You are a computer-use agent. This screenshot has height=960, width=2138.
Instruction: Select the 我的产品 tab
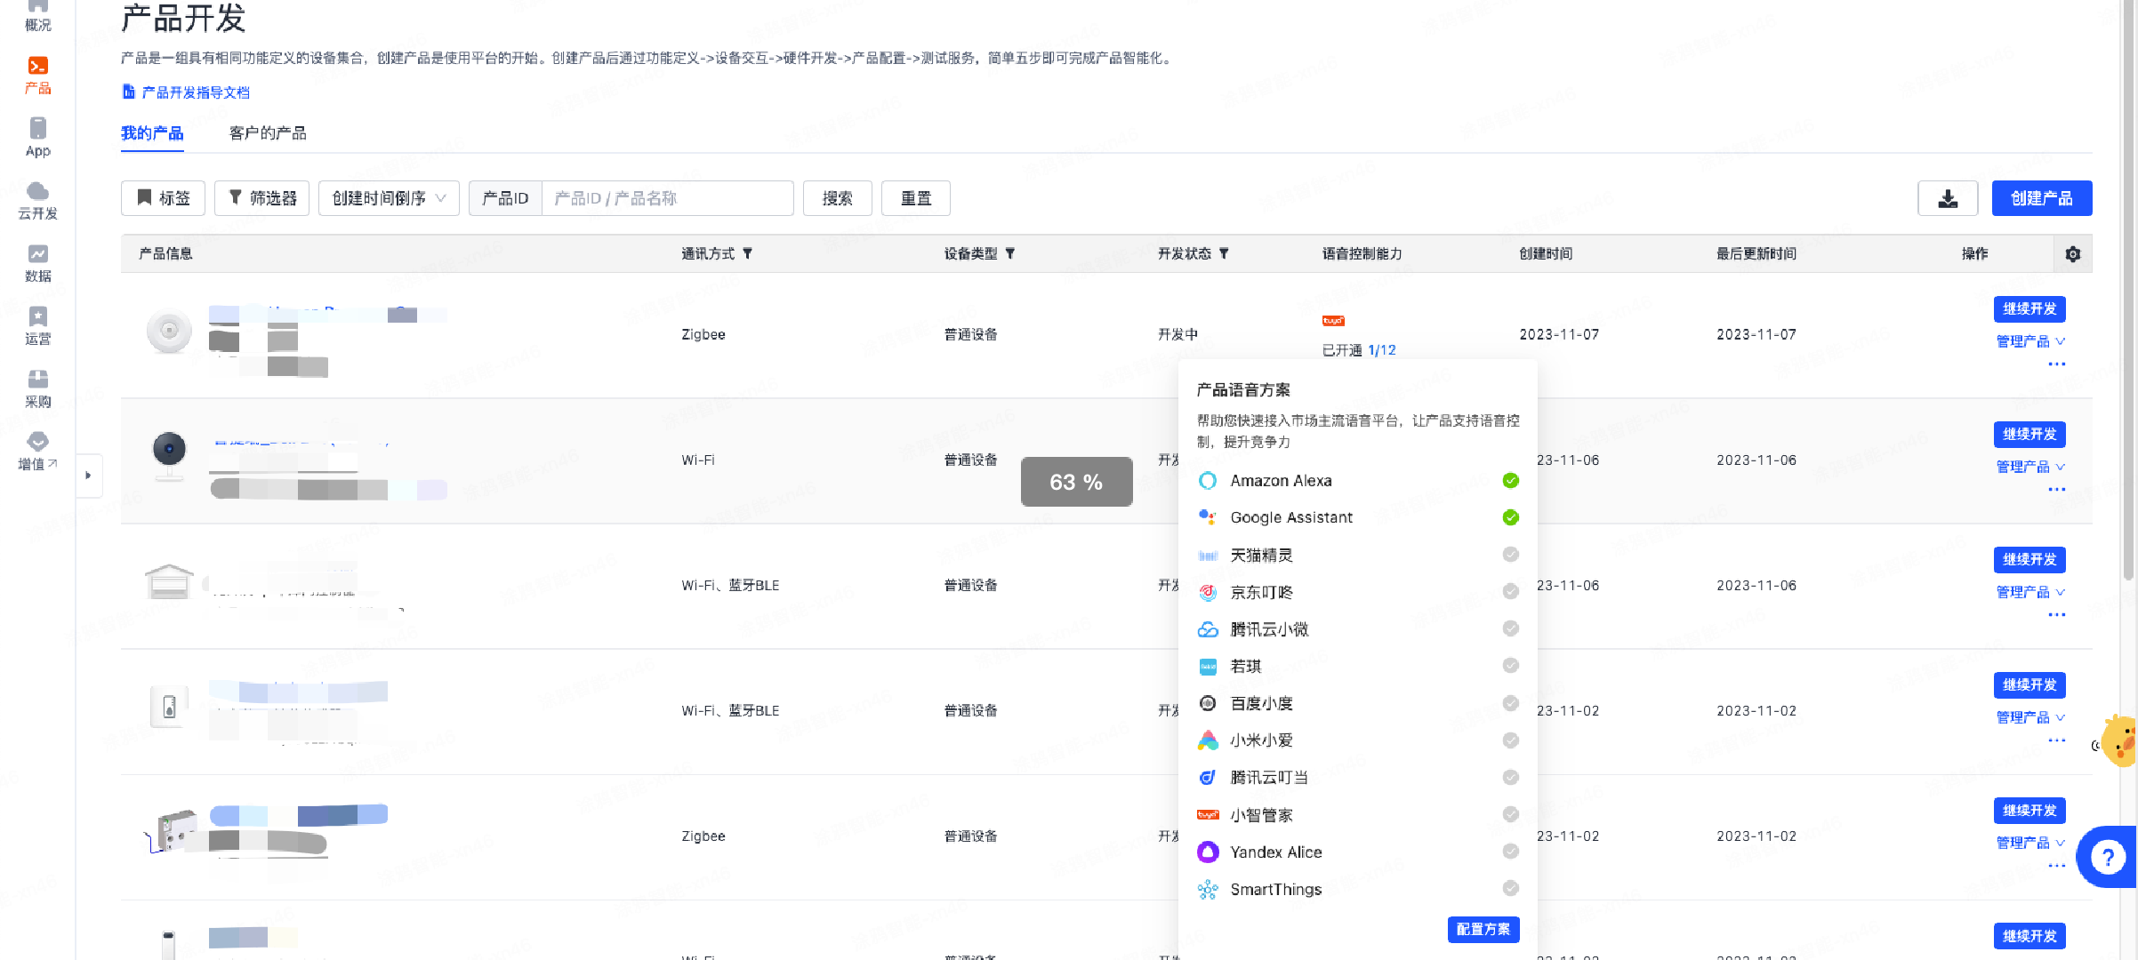click(152, 133)
